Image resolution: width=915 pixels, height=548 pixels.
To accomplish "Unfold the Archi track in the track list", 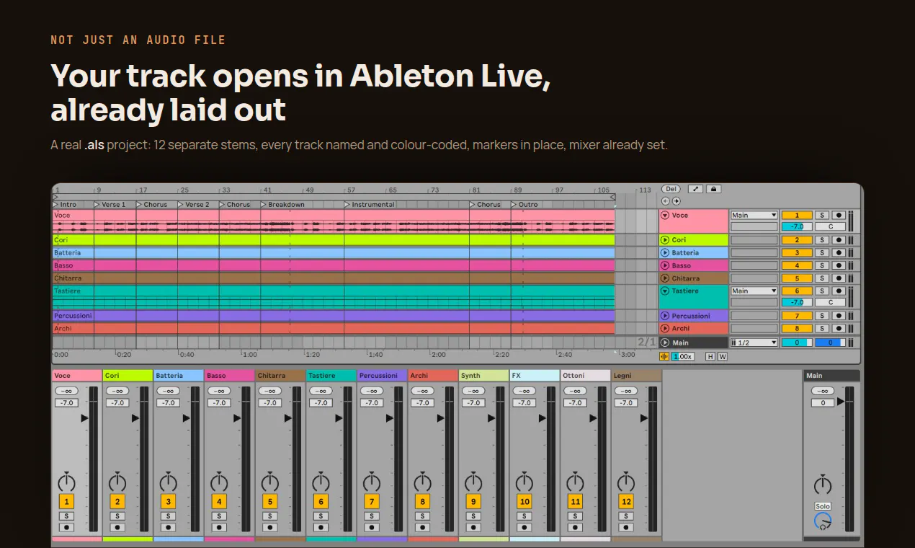I will coord(665,329).
